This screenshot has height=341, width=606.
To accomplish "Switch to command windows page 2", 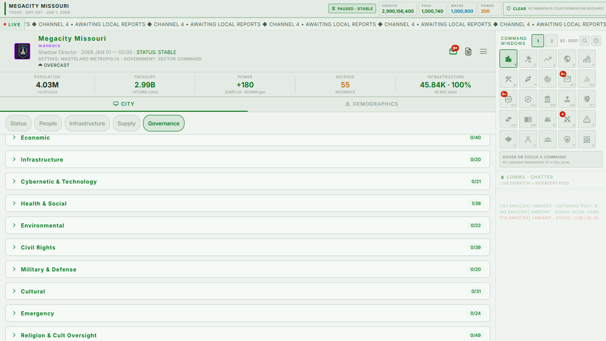I will [551, 41].
